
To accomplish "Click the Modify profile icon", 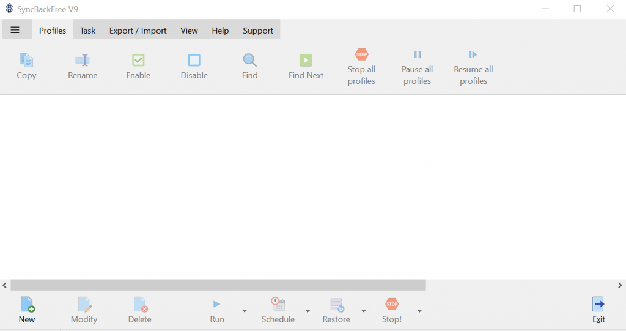I will [x=84, y=305].
